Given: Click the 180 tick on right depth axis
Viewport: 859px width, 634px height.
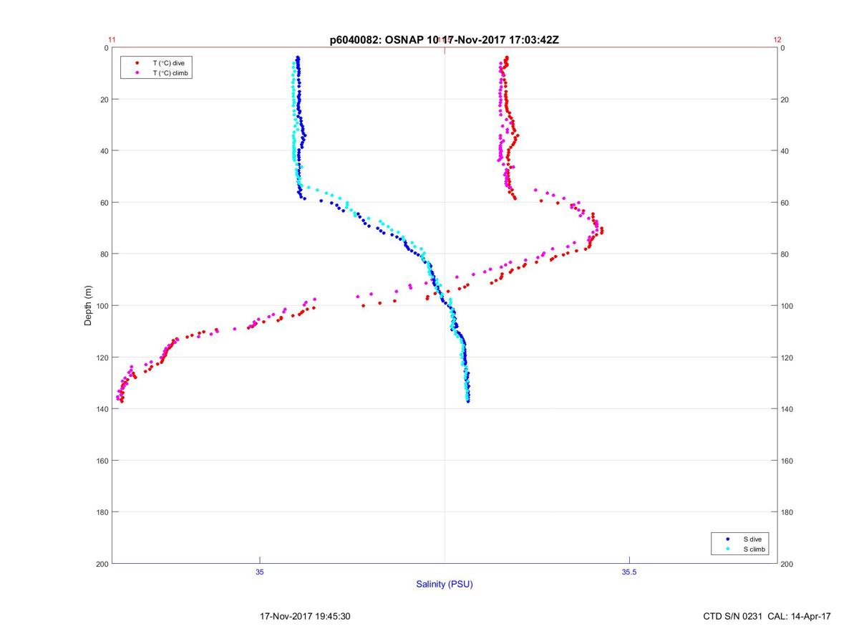Looking at the screenshot, I should (x=787, y=512).
